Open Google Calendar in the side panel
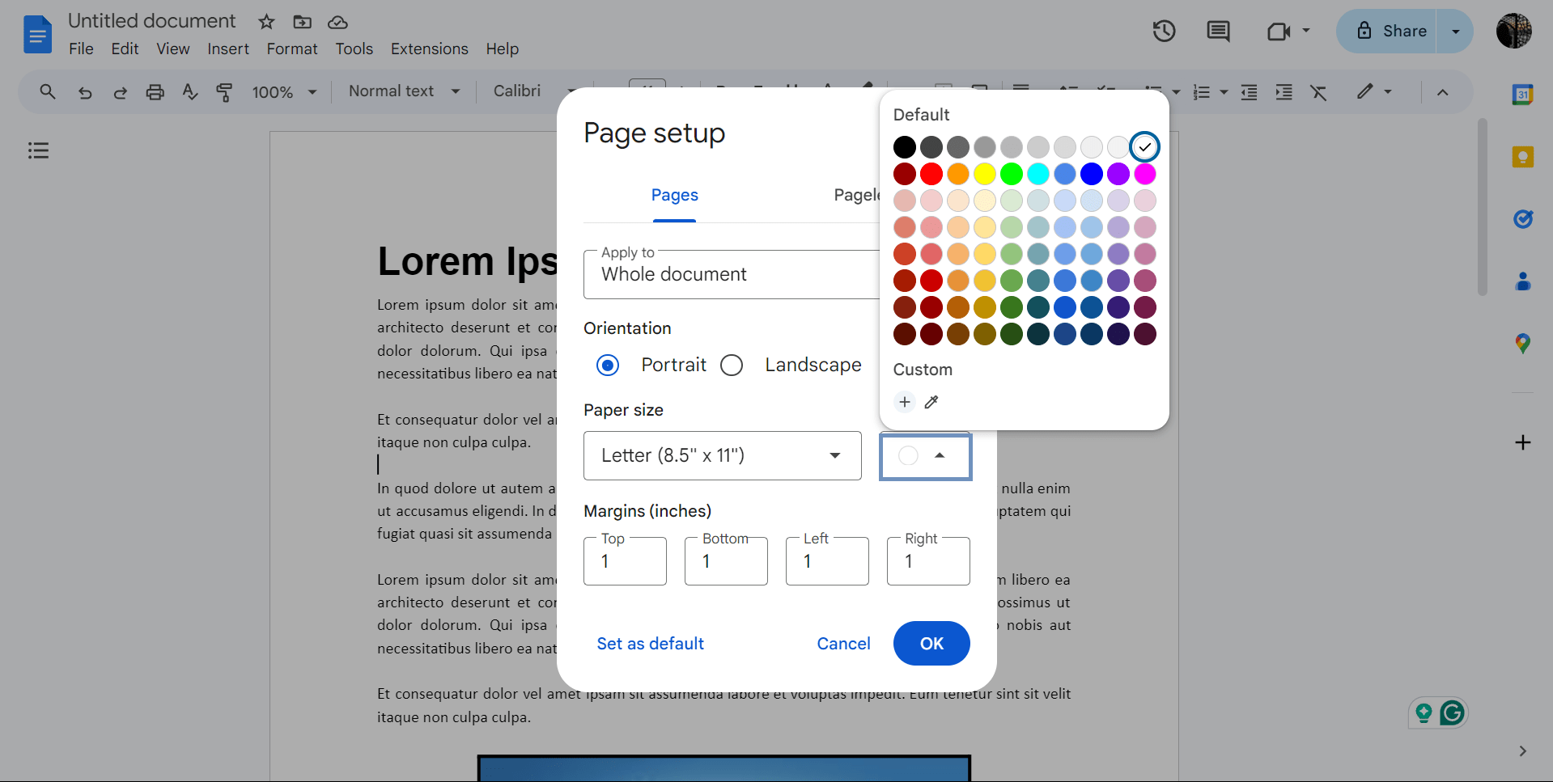1553x782 pixels. point(1523,94)
